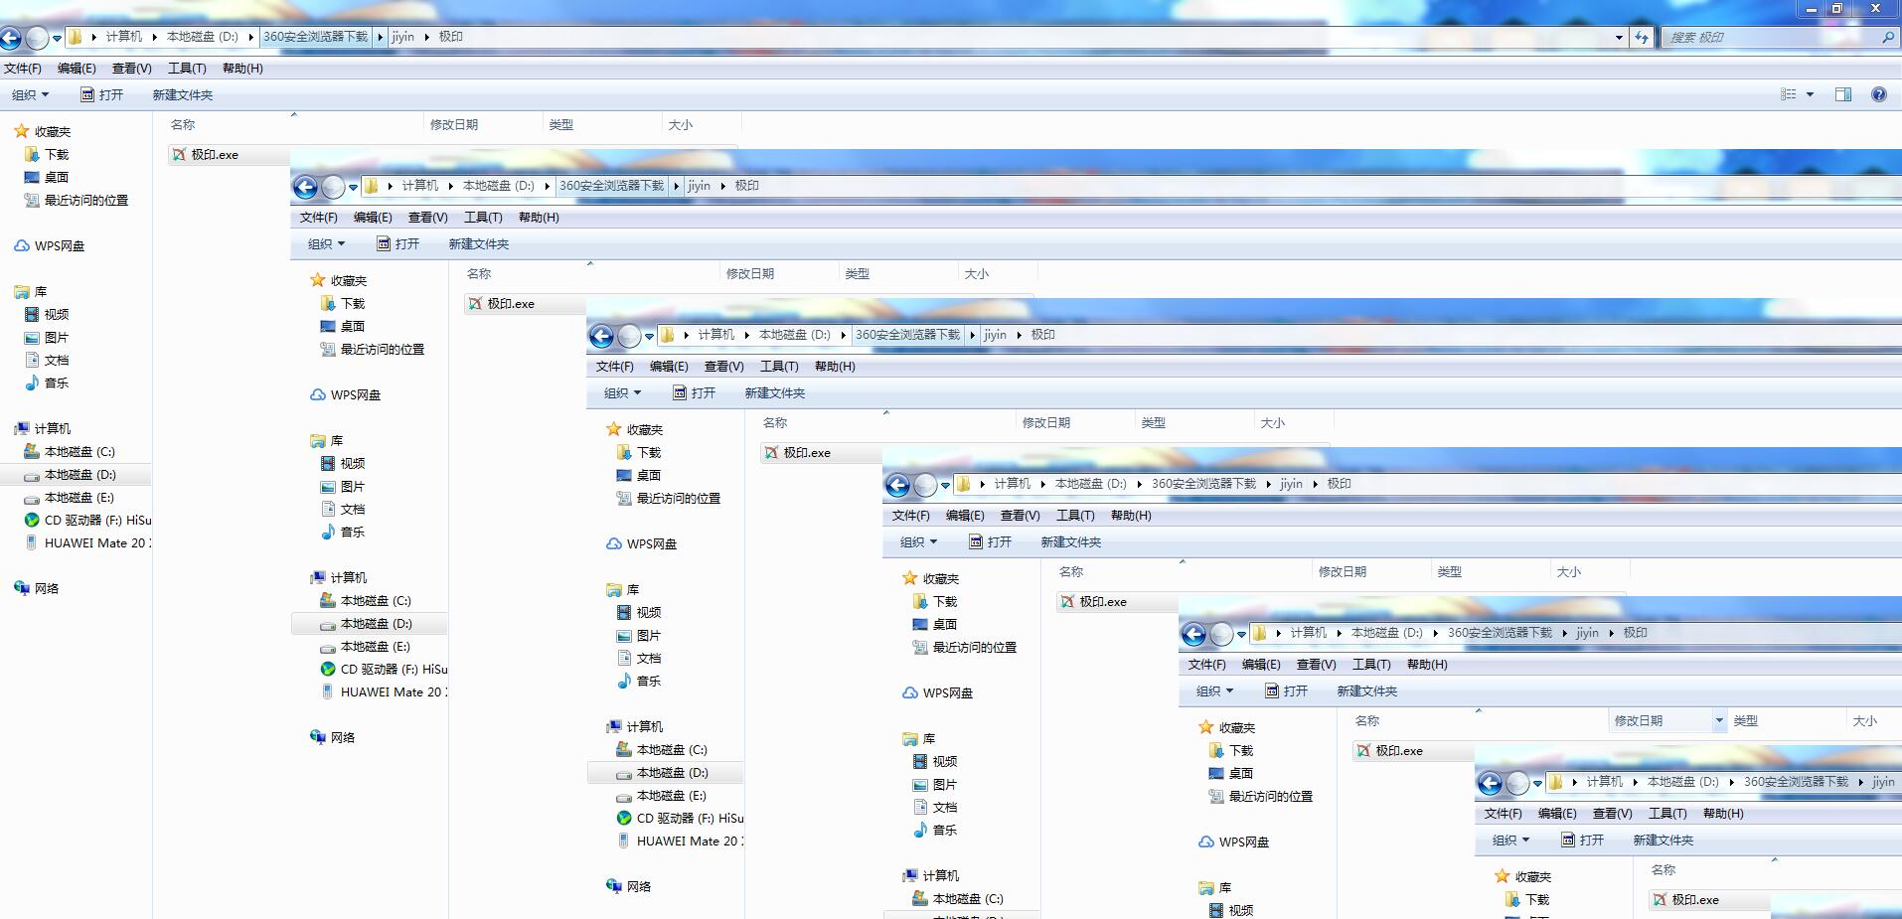Viewport: 1902px width, 919px height.
Task: Open the 查看(V) menu
Action: [x=132, y=68]
